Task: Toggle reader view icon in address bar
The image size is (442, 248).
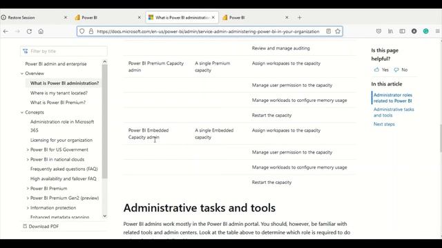Action: point(329,32)
